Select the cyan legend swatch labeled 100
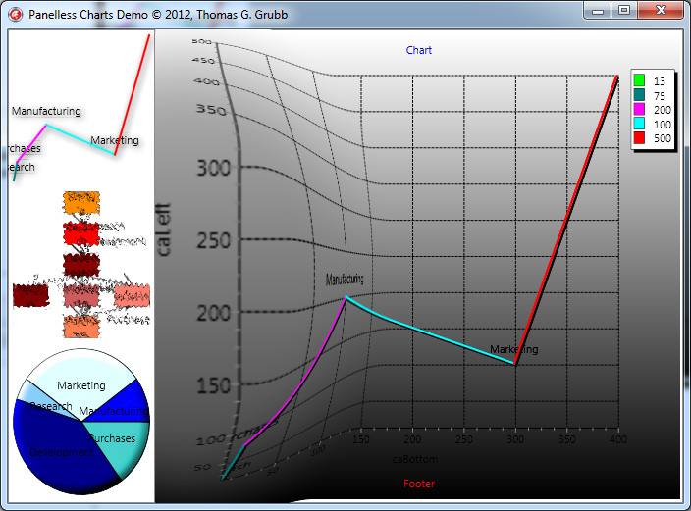 pos(639,125)
